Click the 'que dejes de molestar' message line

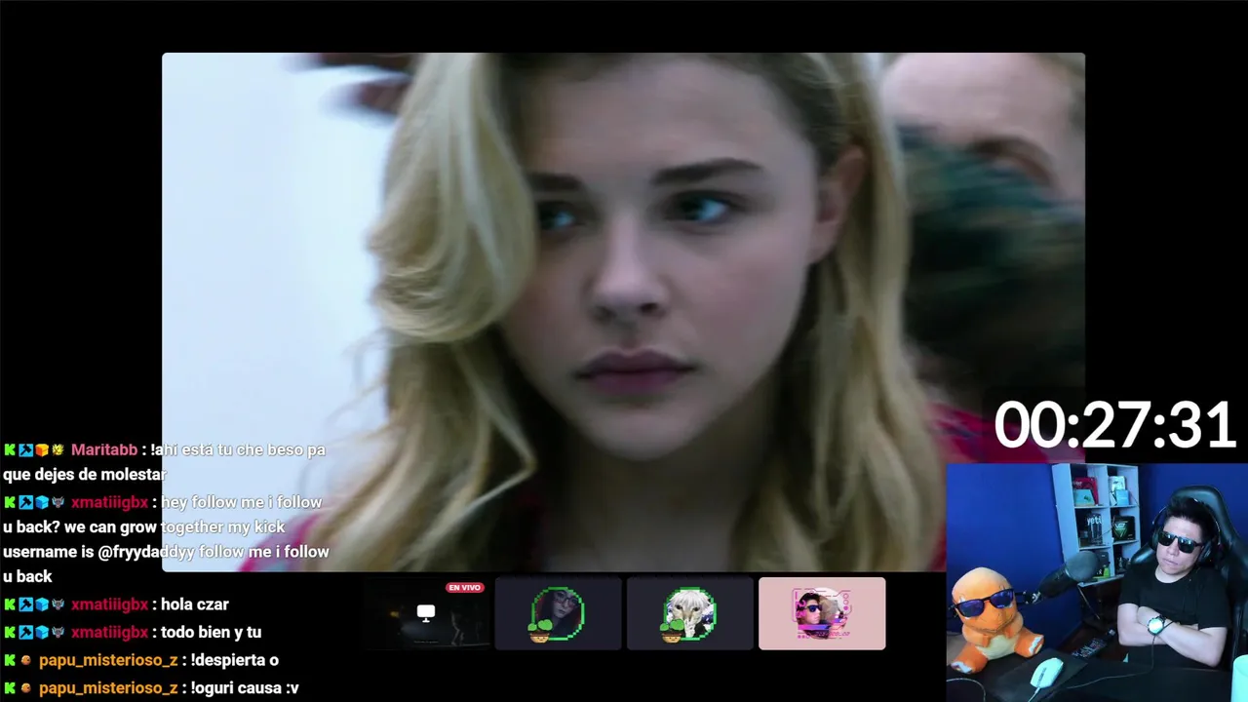[85, 475]
